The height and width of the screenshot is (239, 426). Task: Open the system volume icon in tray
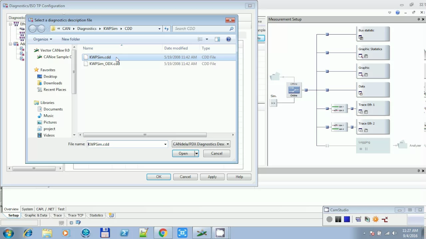point(394,233)
